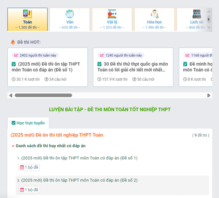Click the Hóa học scientist icon
Screen dimensions: 219x198
(x=154, y=14)
